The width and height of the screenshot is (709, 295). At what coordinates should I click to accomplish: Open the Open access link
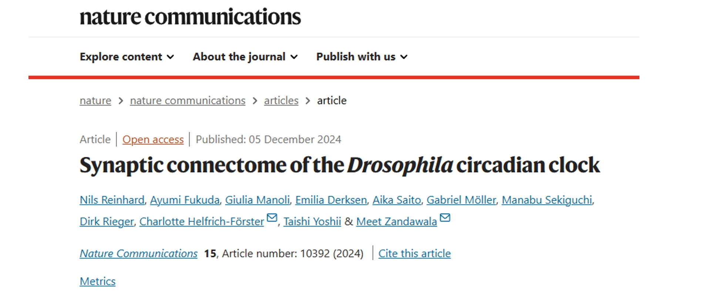[x=153, y=140]
